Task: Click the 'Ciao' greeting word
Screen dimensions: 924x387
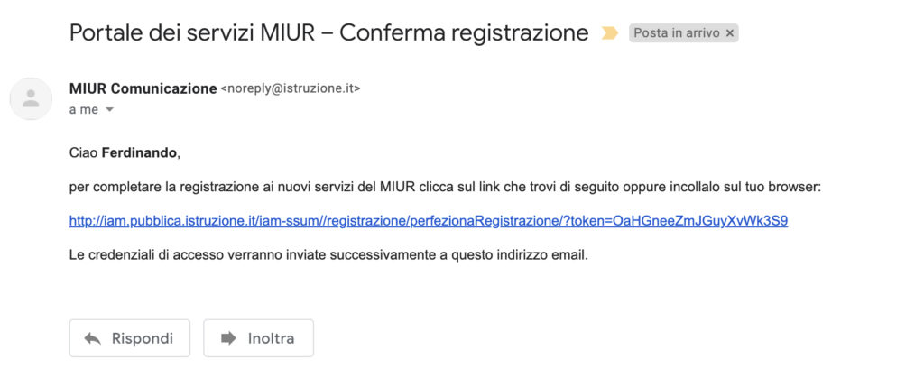Action: 84,153
